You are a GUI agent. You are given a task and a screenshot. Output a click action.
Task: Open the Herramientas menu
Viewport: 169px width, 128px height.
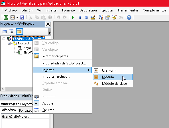tap(128, 10)
